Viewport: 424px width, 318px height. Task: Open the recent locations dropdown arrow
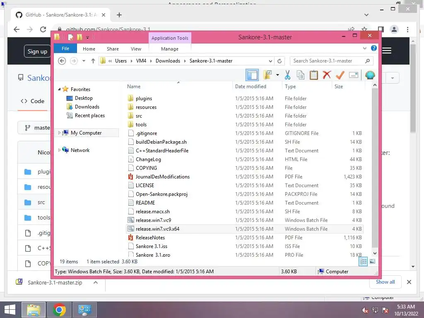click(x=84, y=61)
